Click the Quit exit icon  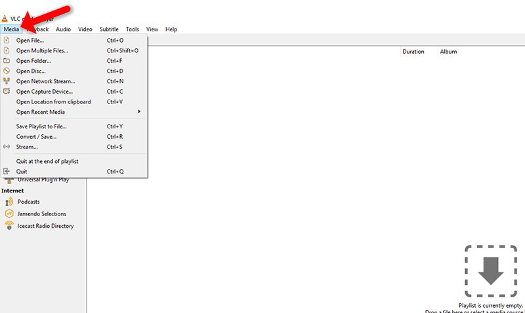click(7, 171)
